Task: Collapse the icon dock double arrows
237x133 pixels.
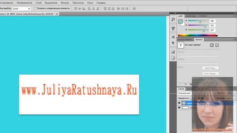Action: click(175, 13)
